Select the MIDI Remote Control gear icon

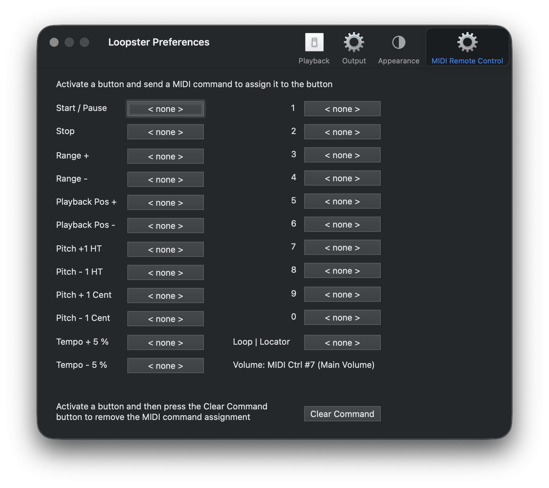point(467,42)
